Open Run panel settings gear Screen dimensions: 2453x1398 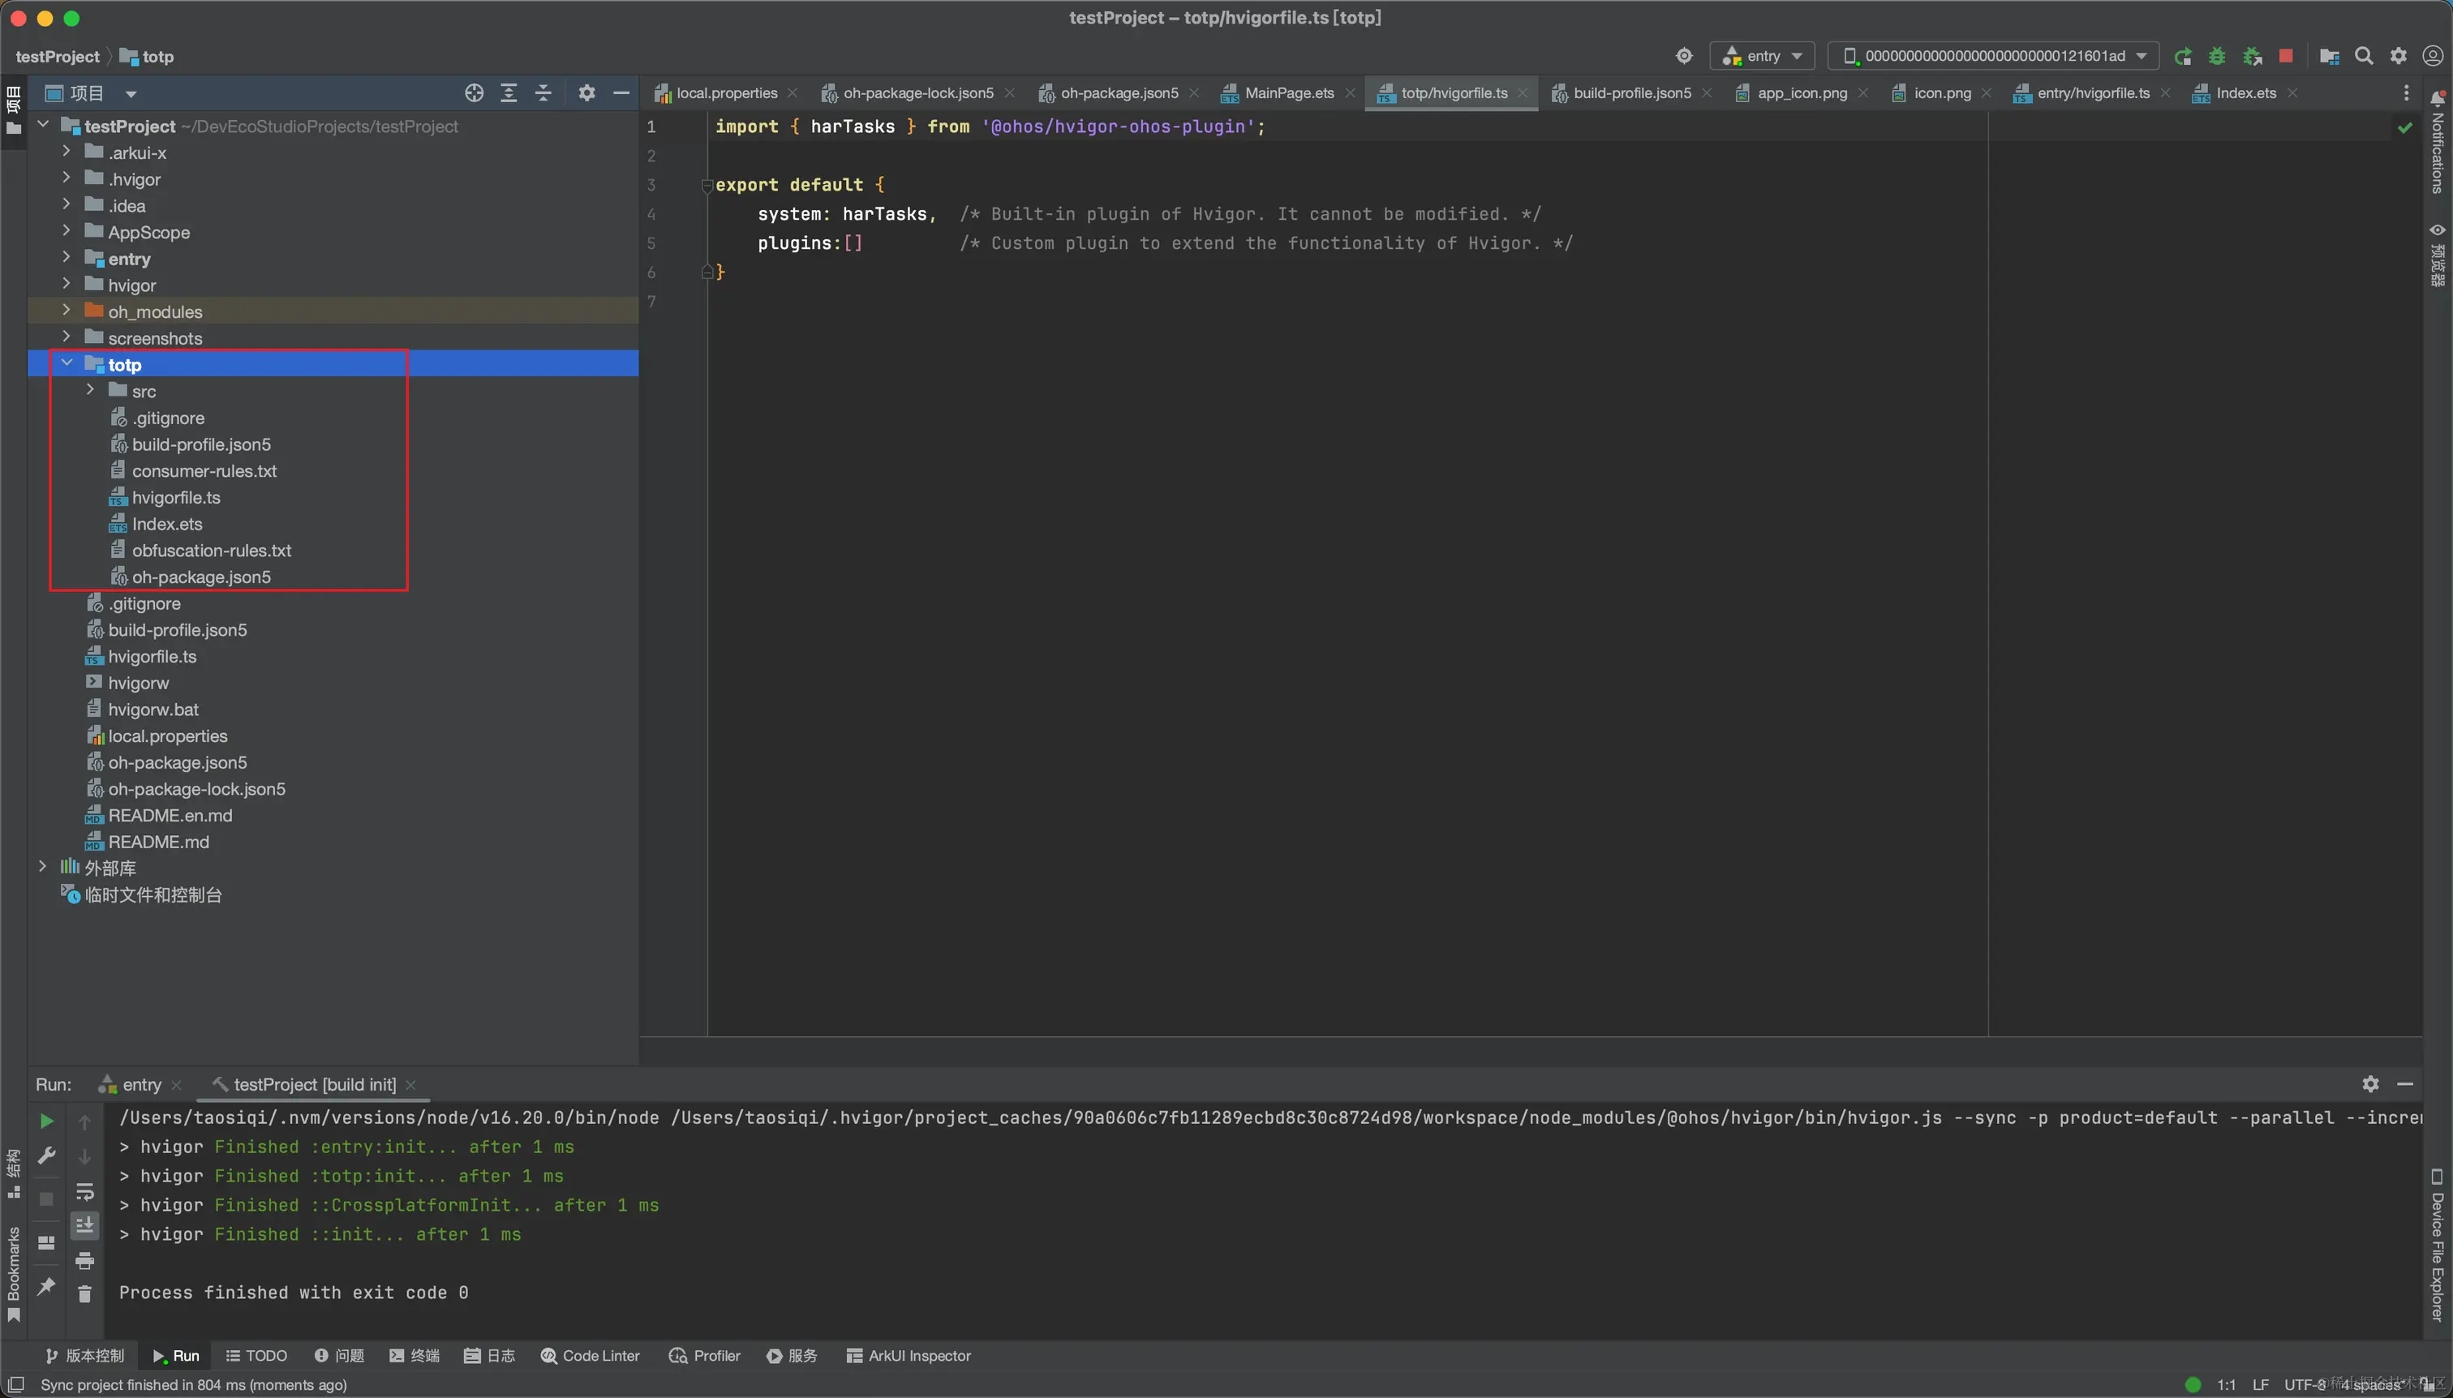2370,1084
